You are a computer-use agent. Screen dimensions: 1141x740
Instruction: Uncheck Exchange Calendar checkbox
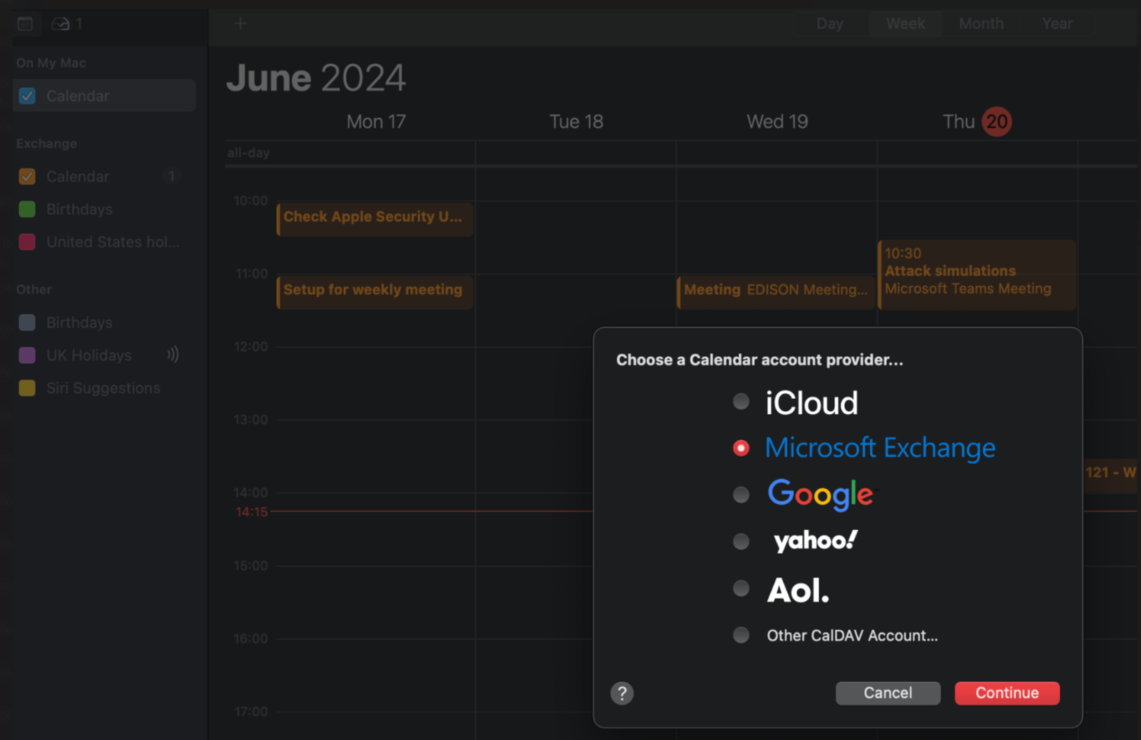[27, 176]
